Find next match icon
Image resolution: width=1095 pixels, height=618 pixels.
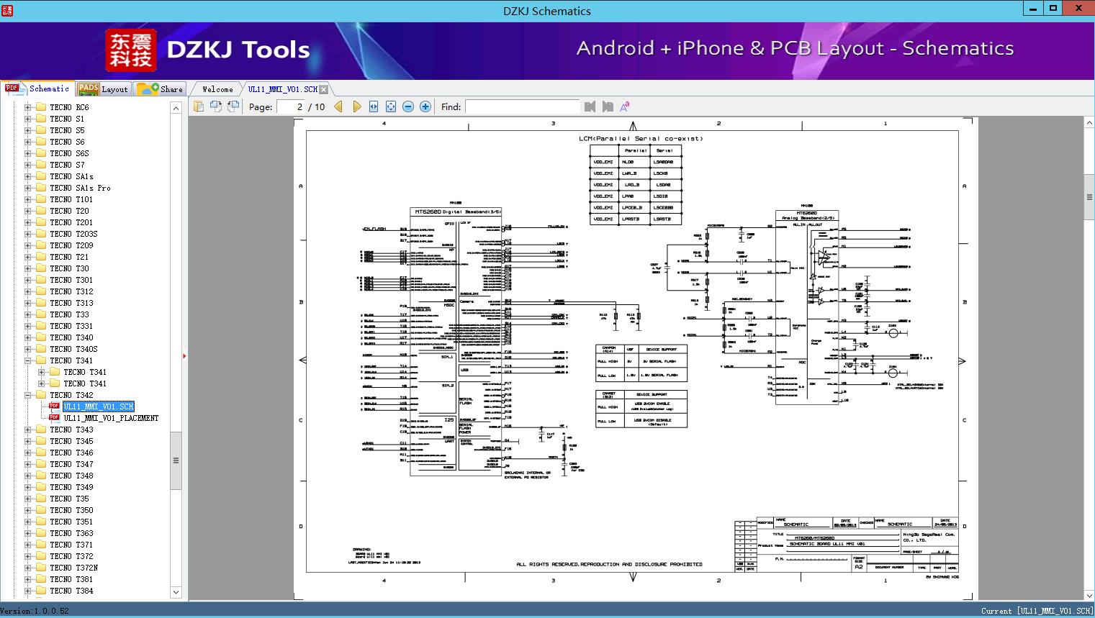point(608,106)
